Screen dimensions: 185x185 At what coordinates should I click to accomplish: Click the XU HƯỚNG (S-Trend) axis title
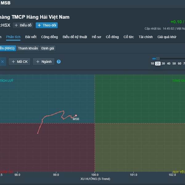(x=95, y=179)
